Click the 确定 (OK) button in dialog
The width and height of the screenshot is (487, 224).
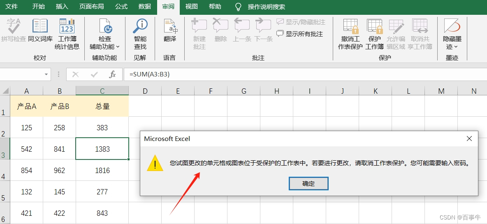pos(308,184)
